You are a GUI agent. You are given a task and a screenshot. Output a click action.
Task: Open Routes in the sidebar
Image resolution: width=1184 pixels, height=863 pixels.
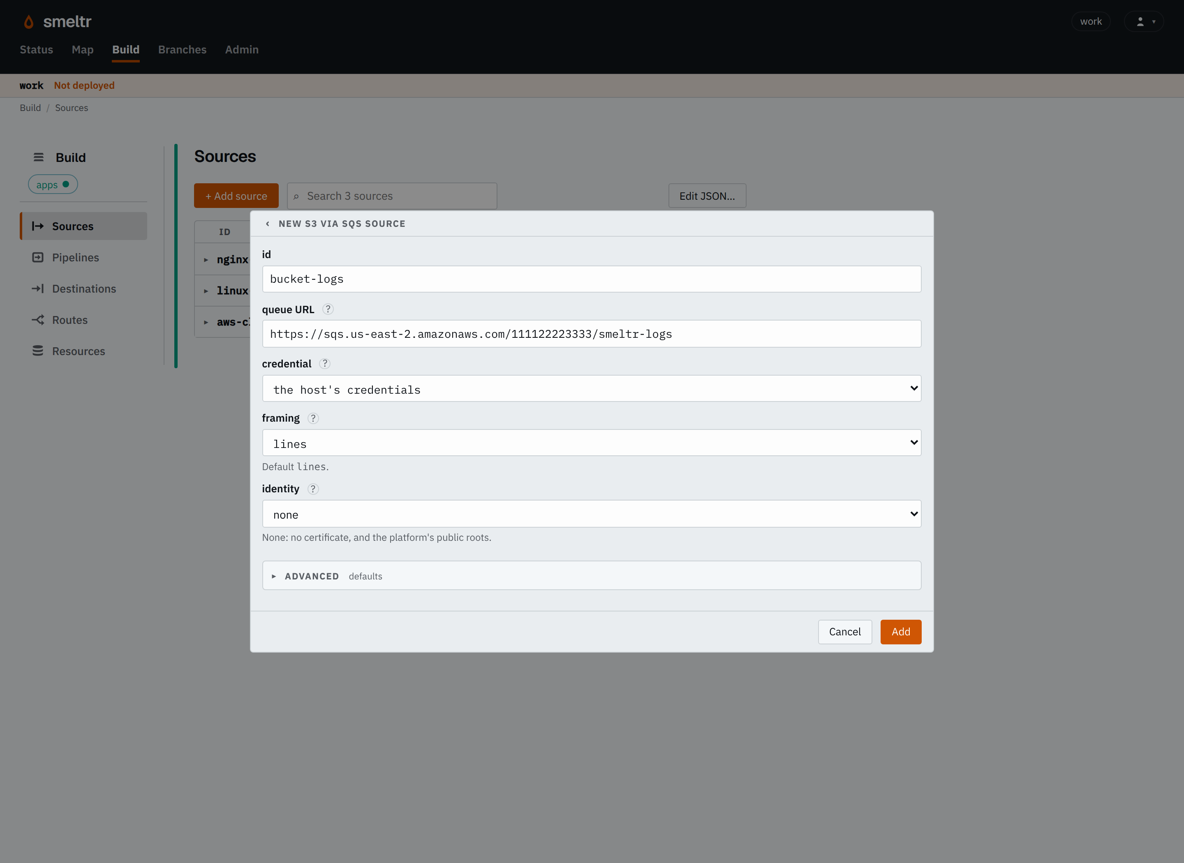[x=83, y=320]
